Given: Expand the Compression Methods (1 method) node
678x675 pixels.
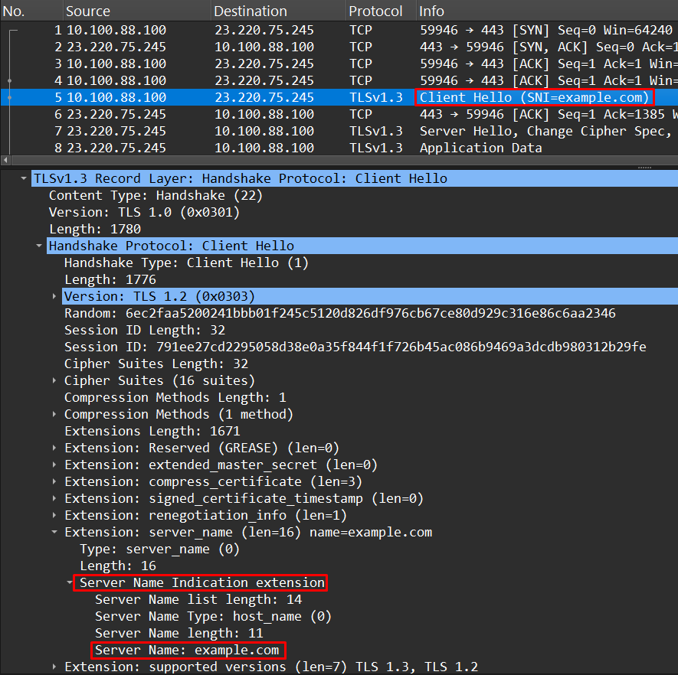Looking at the screenshot, I should click(x=53, y=414).
